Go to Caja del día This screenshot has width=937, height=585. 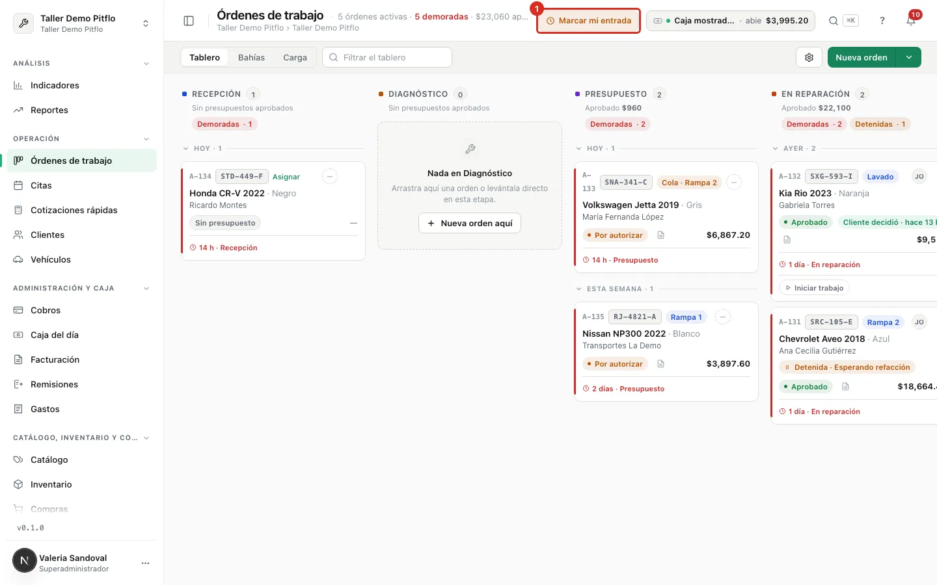point(81,335)
